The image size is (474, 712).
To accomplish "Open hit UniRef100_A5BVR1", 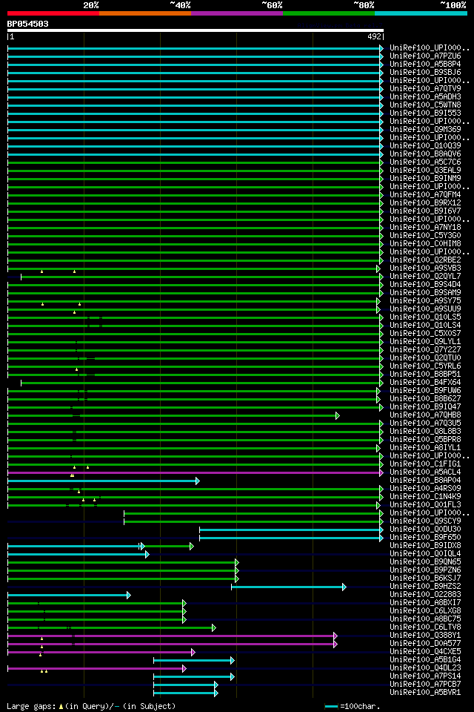I will [x=425, y=693].
